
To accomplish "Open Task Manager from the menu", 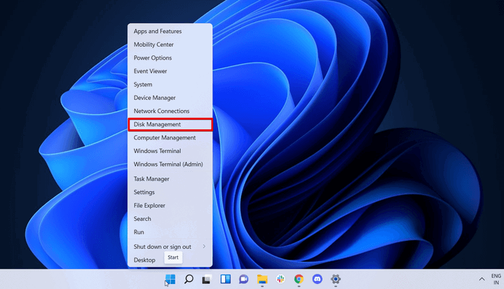I will [x=170, y=179].
